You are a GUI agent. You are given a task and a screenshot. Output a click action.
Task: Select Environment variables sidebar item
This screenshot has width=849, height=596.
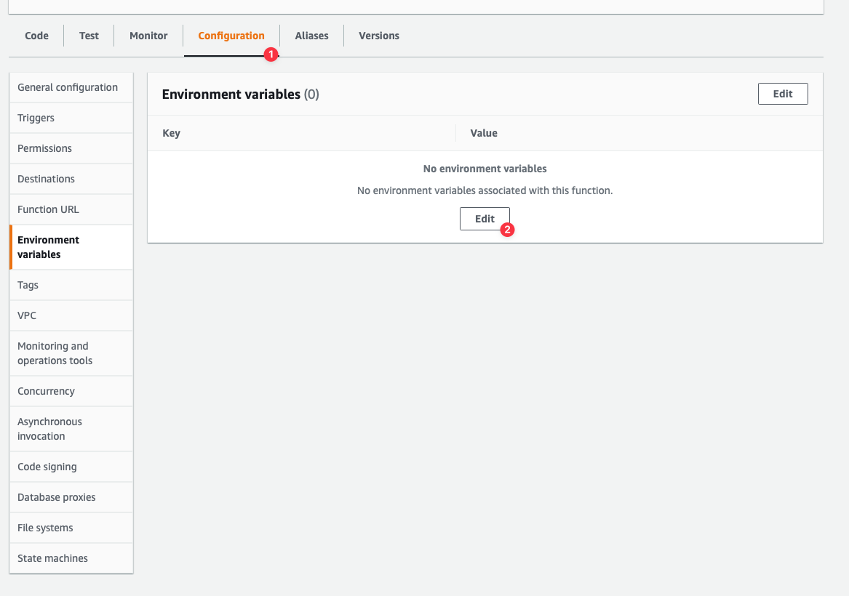click(71, 247)
